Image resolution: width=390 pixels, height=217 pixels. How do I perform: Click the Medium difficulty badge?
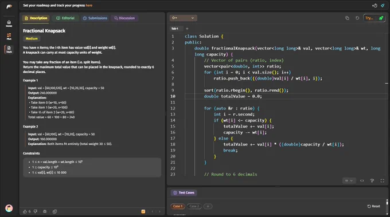32,39
